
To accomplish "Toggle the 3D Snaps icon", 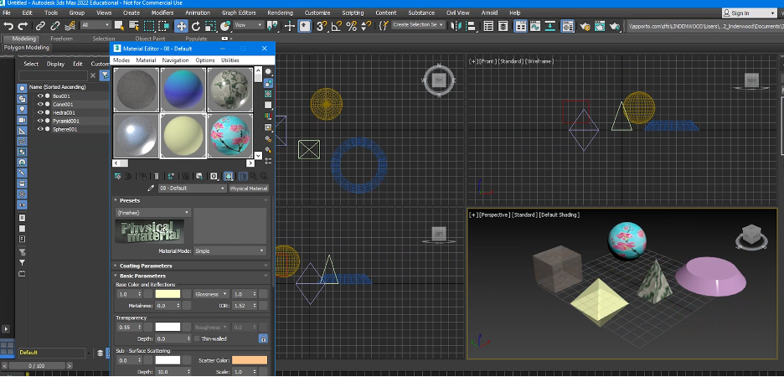I will [322, 26].
